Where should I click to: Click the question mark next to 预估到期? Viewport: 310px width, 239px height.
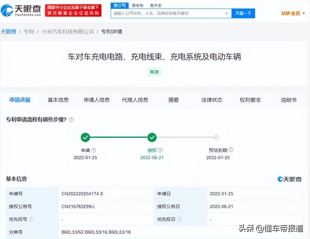(x=230, y=150)
